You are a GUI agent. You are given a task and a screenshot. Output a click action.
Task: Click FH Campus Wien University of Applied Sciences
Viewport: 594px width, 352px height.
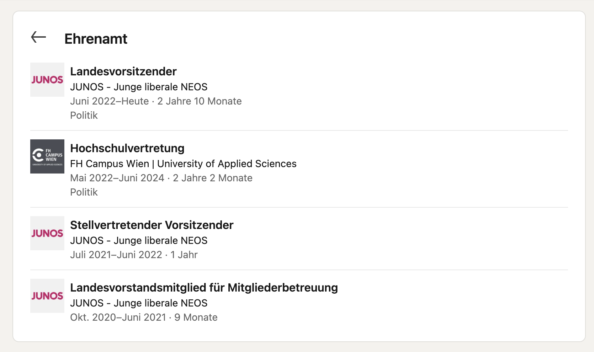click(x=183, y=164)
